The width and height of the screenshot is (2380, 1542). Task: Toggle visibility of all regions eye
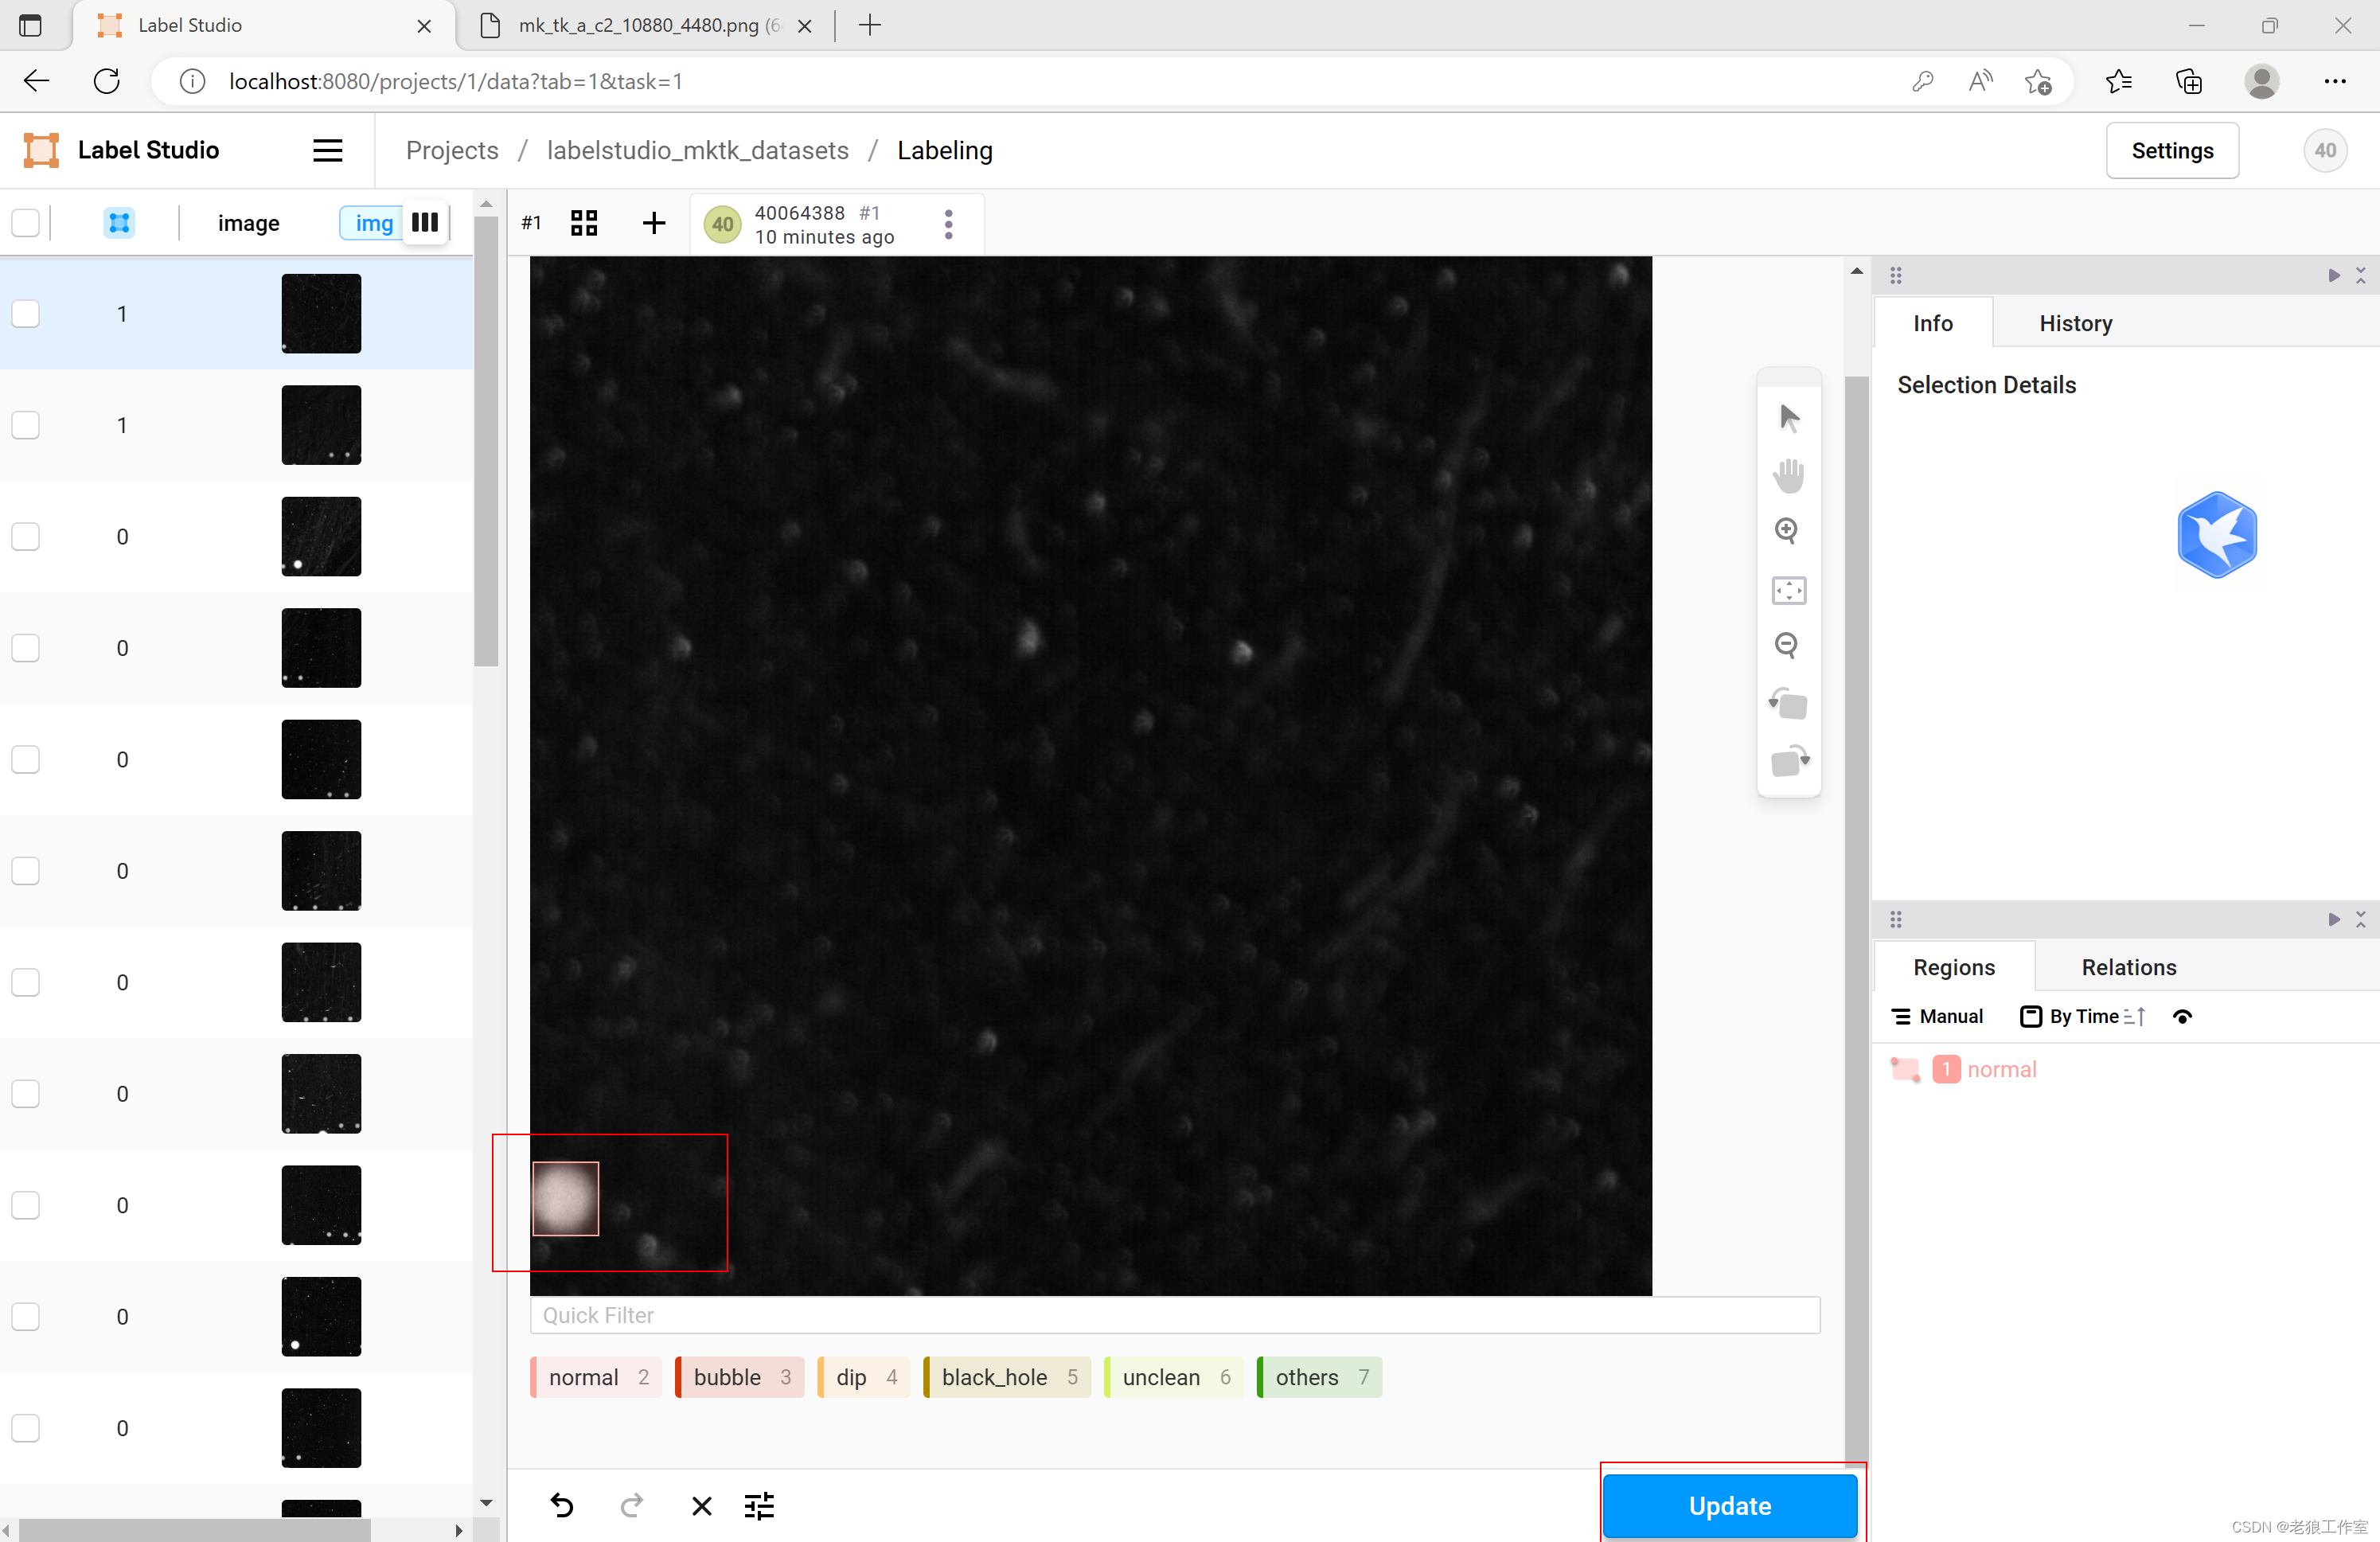tap(2182, 1017)
